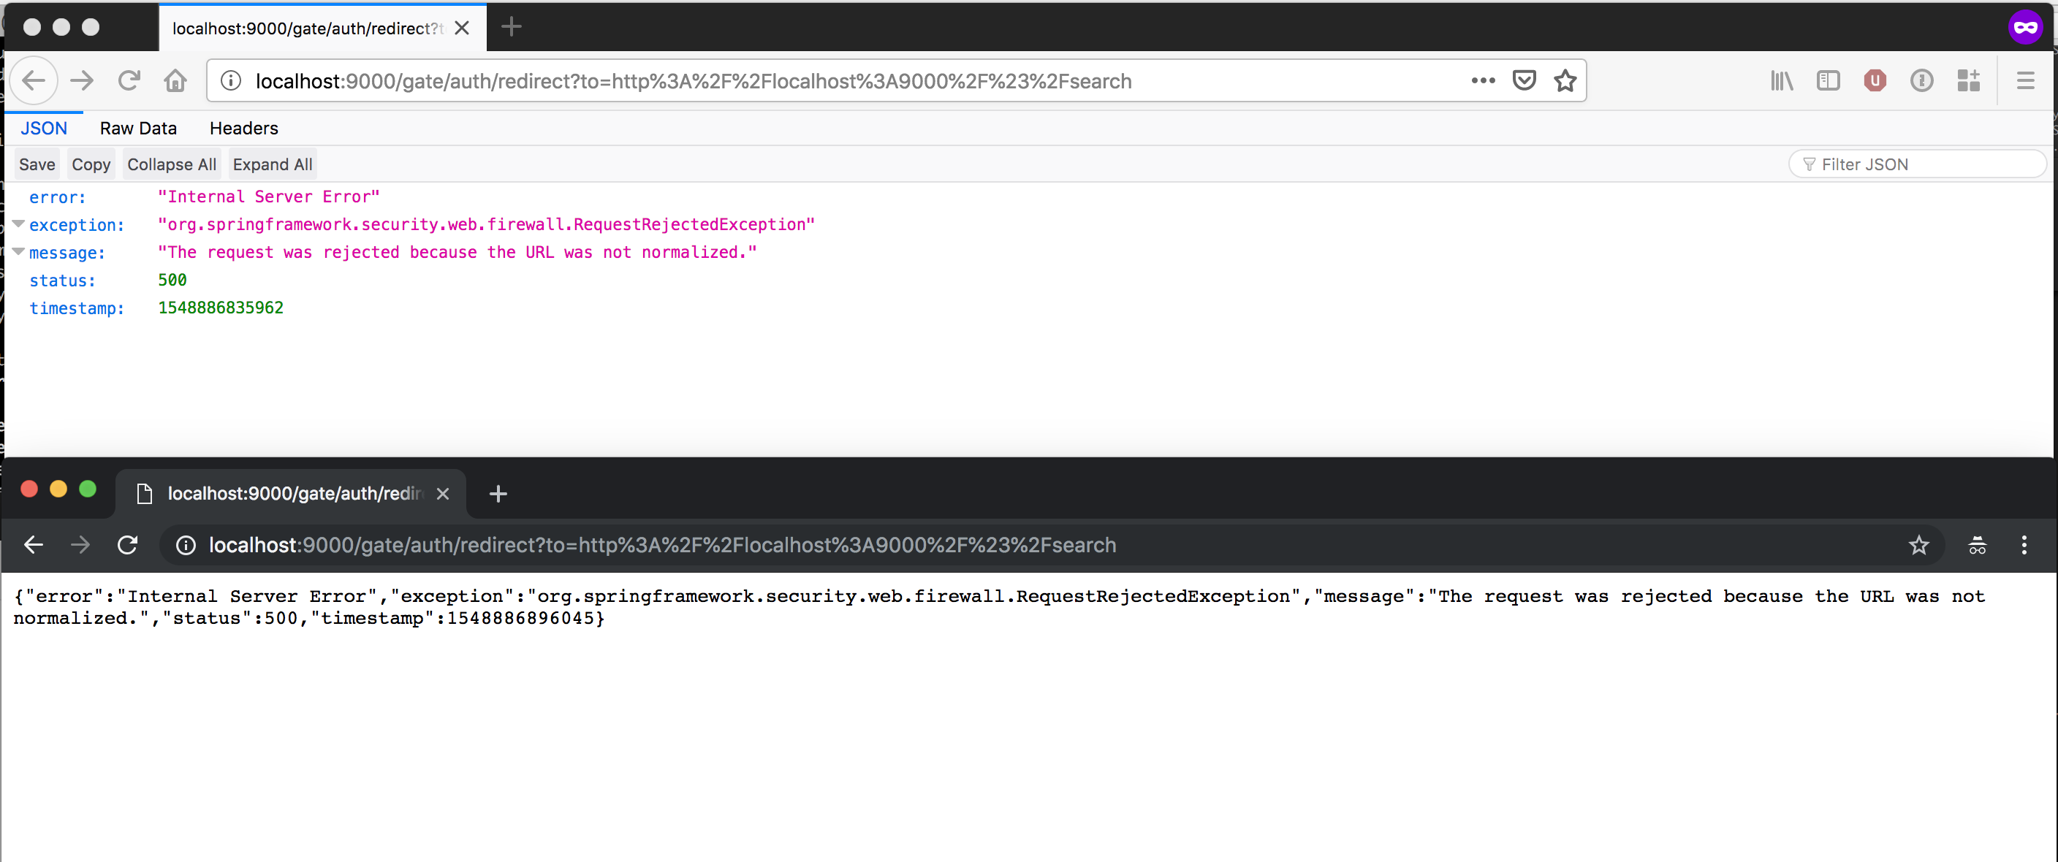This screenshot has width=2058, height=862.
Task: Open the Firefox hamburger menu
Action: (x=2026, y=80)
